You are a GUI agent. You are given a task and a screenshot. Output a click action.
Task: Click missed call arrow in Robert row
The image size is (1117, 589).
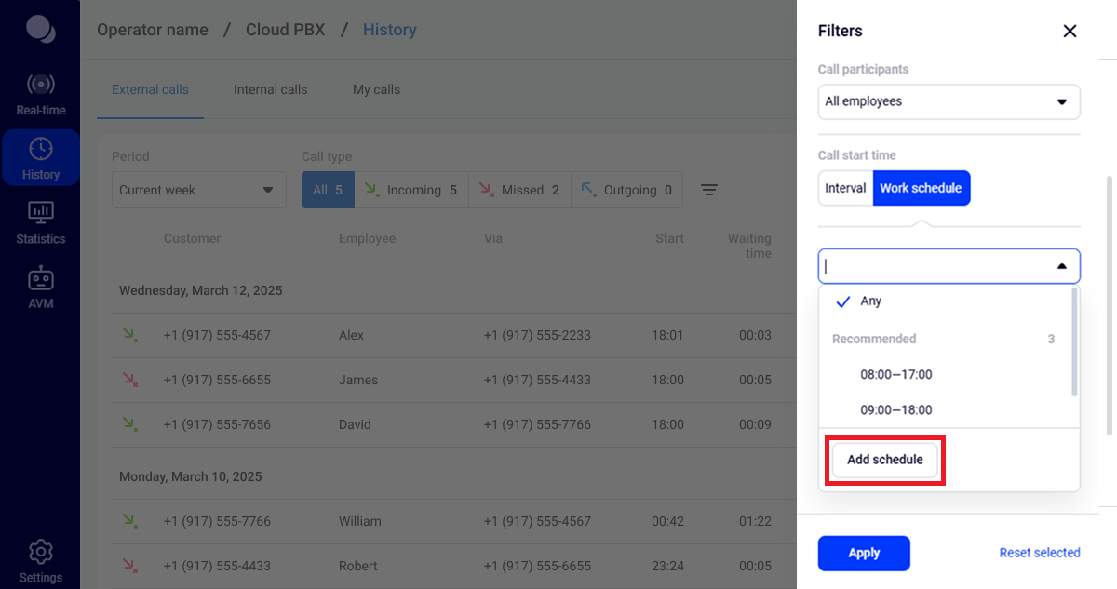128,566
